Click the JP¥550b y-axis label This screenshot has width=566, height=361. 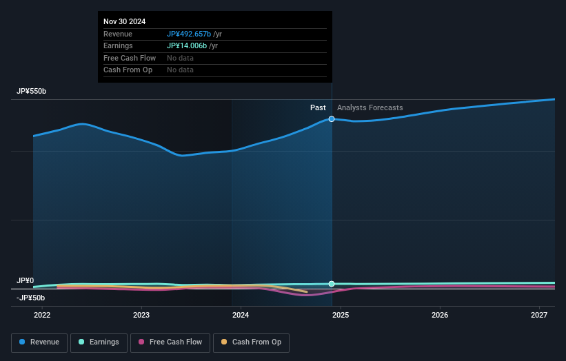click(x=32, y=91)
